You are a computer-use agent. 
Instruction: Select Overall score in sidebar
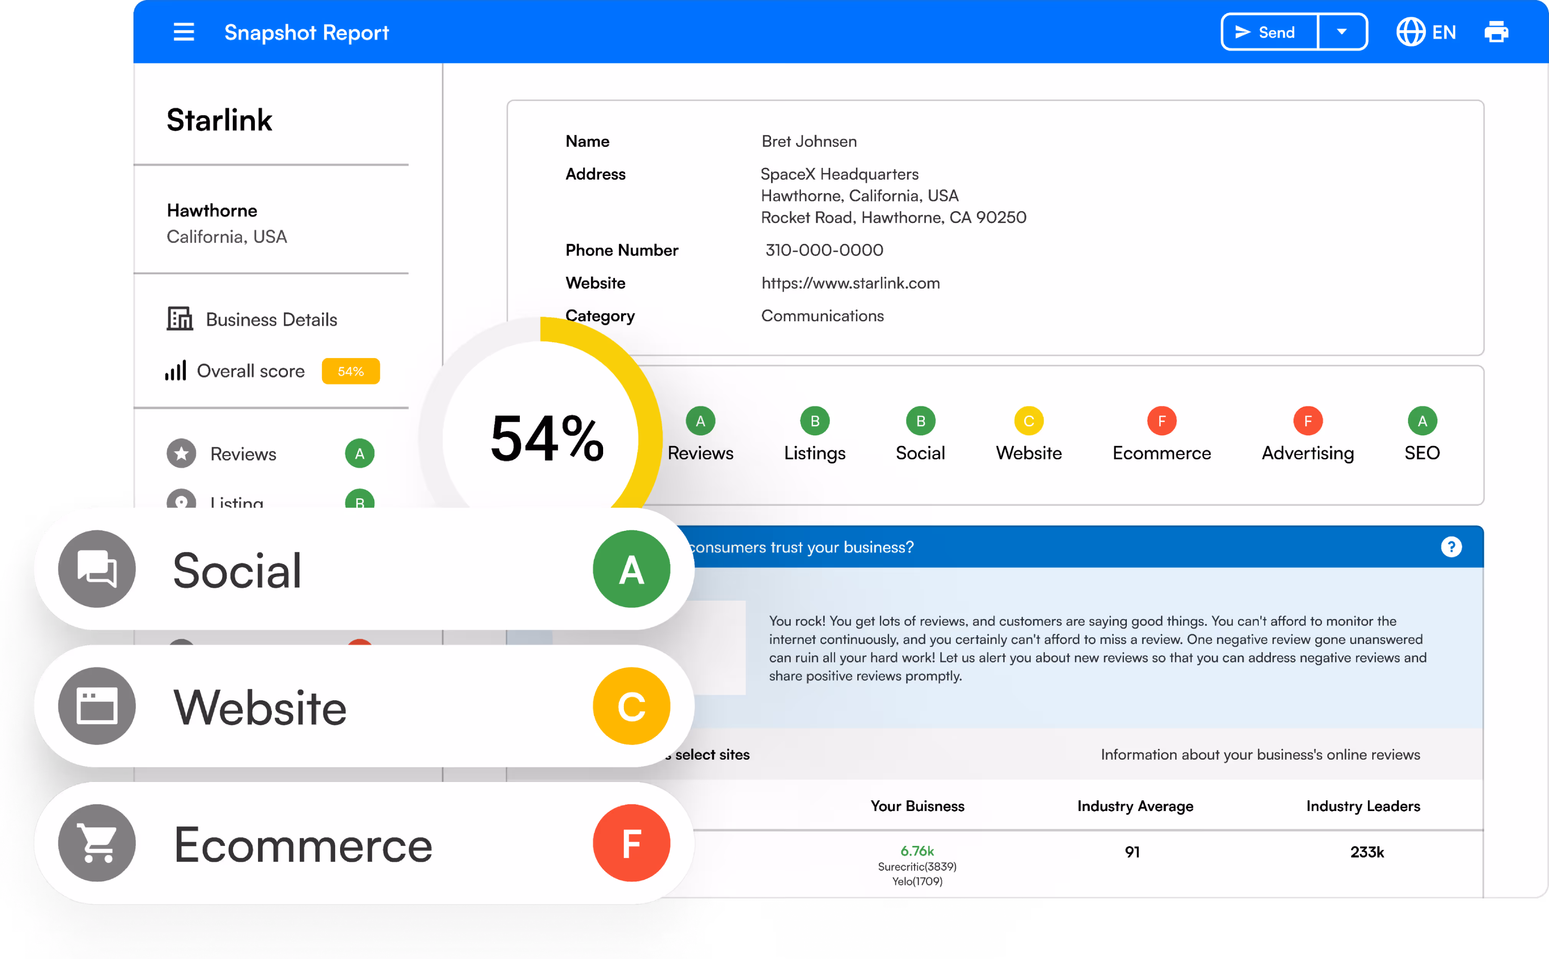click(x=236, y=371)
